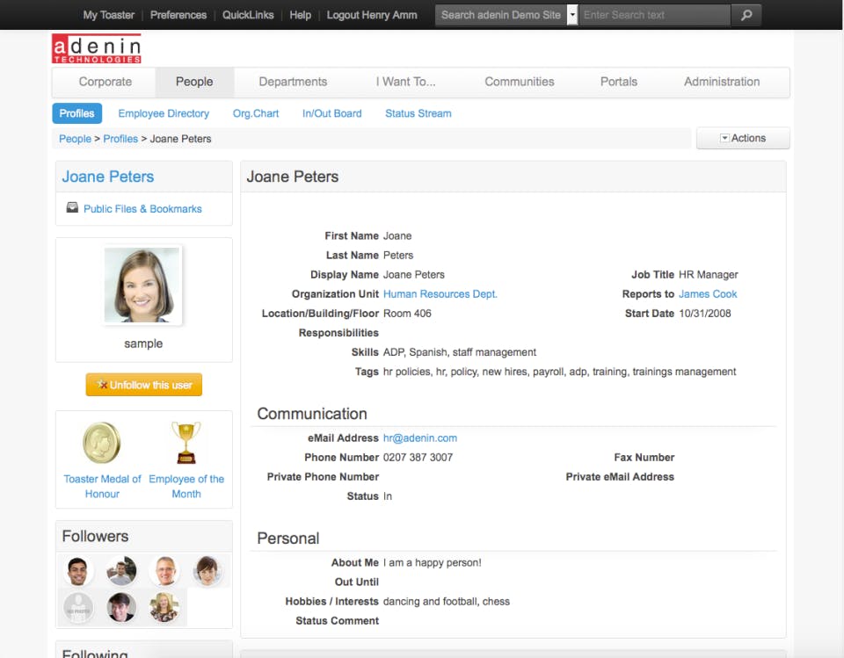Click Employee of the Month link
The height and width of the screenshot is (658, 844).
[x=186, y=487]
